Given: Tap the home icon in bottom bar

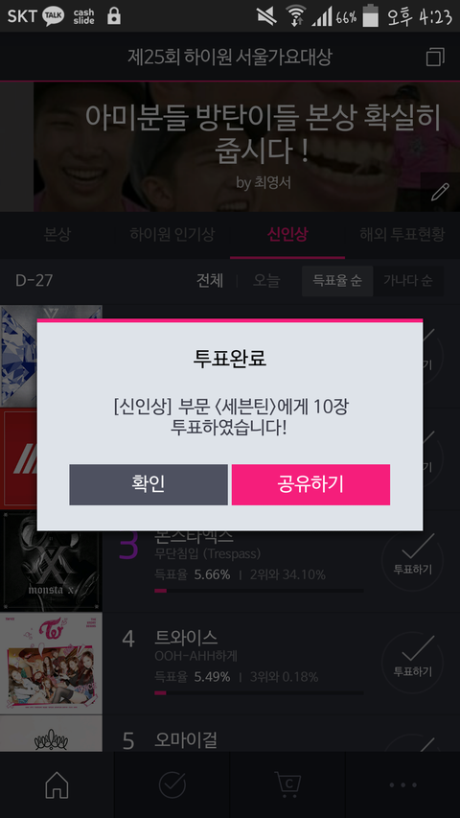Looking at the screenshot, I should [x=57, y=784].
